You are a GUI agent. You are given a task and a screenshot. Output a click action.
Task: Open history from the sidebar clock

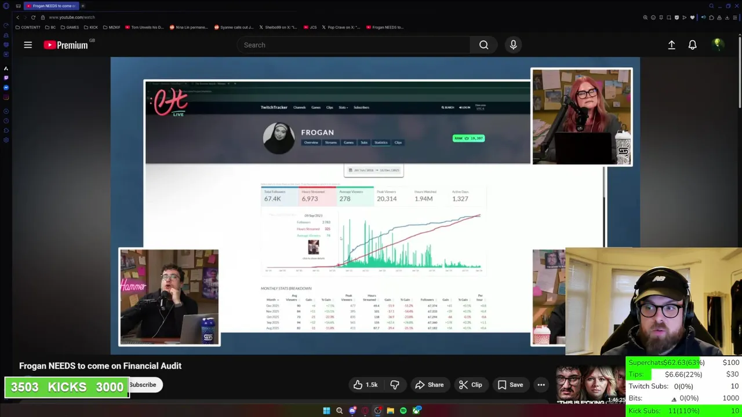[6, 120]
